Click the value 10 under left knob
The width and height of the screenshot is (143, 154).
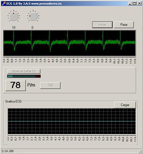[x=14, y=27]
